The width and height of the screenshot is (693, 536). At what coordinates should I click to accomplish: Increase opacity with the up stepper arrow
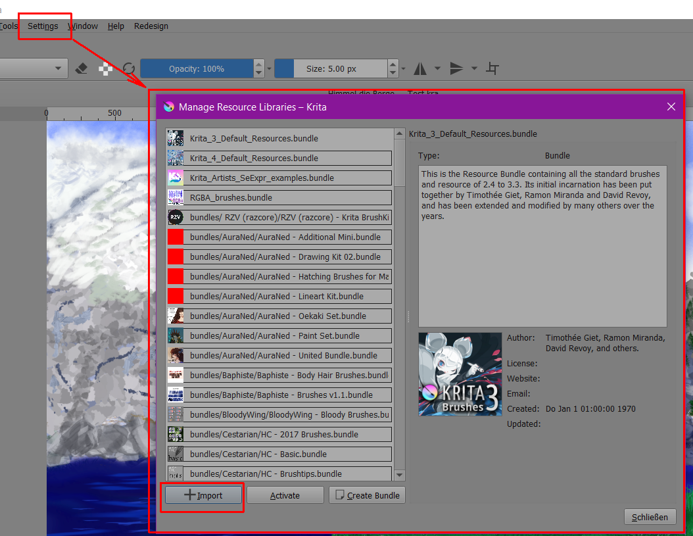259,64
